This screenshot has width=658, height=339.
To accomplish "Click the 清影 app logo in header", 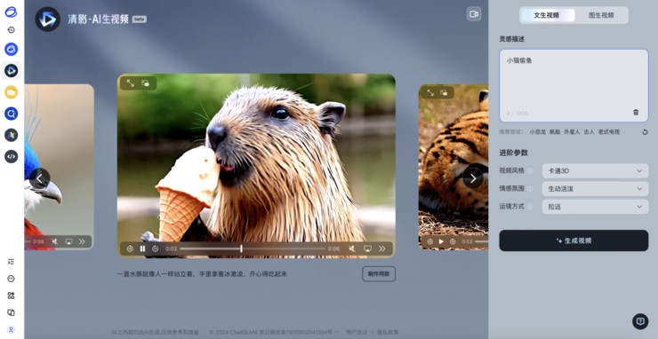I will coord(47,20).
